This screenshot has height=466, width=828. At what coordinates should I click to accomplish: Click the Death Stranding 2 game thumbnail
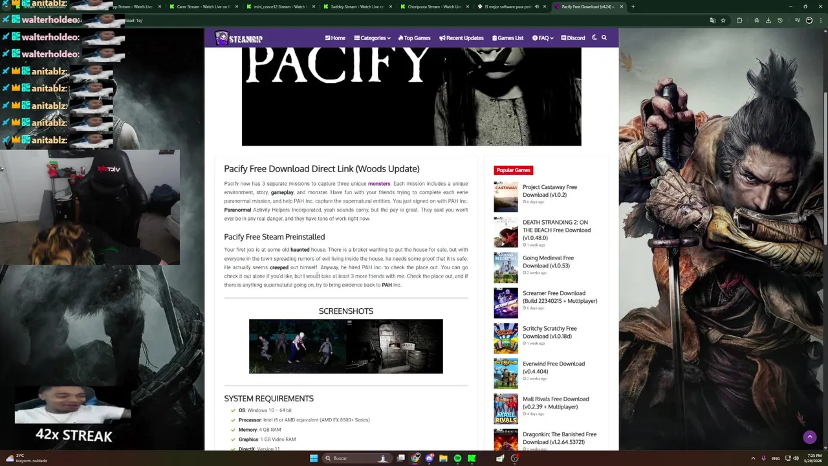coord(506,232)
